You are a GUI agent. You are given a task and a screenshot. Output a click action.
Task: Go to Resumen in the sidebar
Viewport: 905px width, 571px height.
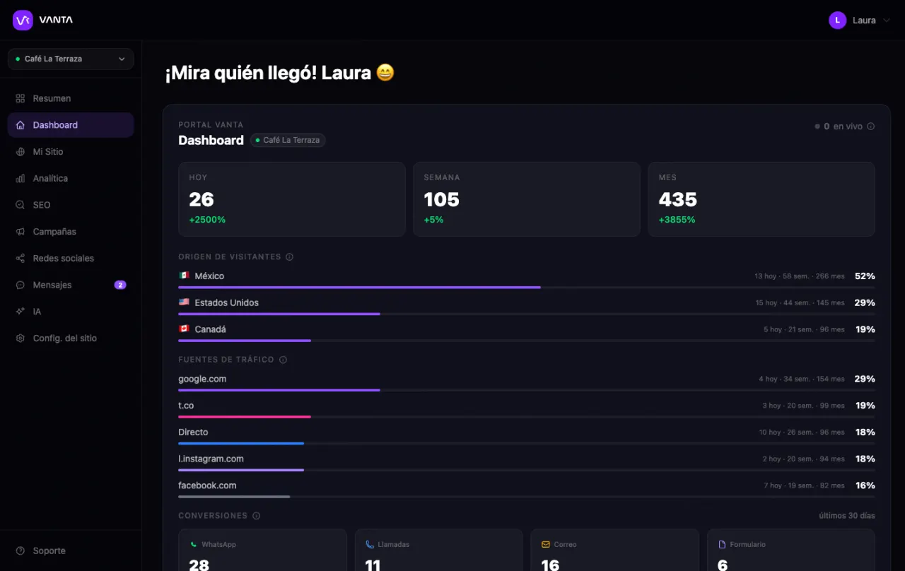(71, 98)
